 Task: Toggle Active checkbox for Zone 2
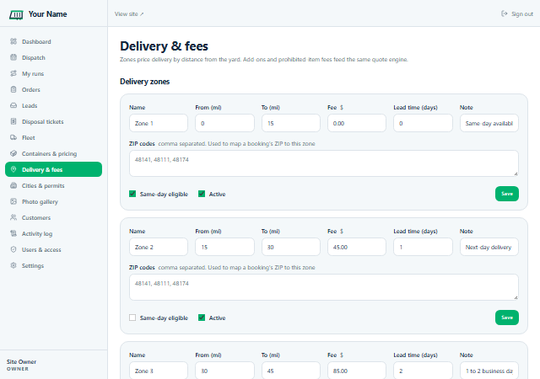point(202,318)
